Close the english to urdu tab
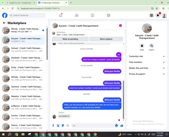 pos(34,3)
